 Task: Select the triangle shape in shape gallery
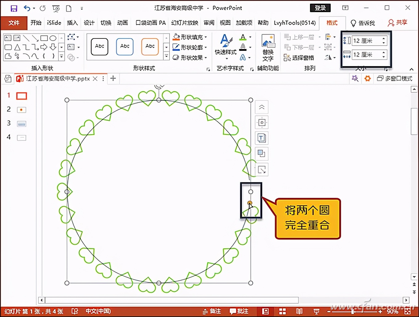17,47
